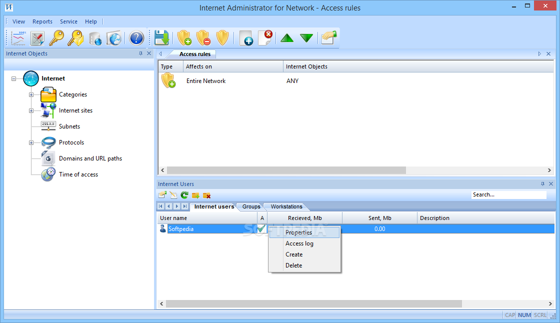Screen dimensions: 560x323
Task: Expand the Categories tree node
Action: tap(31, 94)
